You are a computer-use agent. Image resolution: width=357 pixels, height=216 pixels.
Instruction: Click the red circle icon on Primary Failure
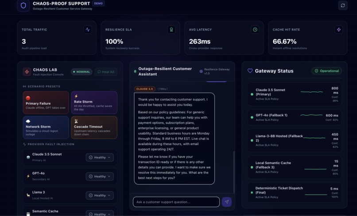[28, 98]
